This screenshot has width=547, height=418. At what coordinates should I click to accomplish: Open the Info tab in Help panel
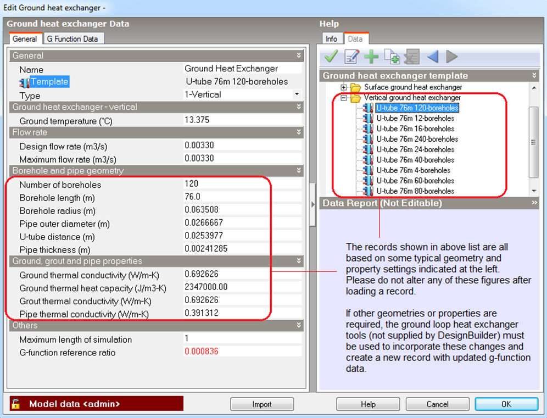331,39
